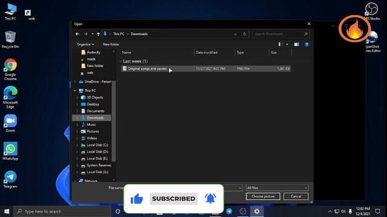The width and height of the screenshot is (387, 217).
Task: Open This PC desktop icon
Action: click(10, 11)
